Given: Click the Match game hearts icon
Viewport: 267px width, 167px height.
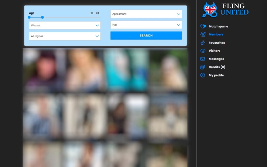Looking at the screenshot, I should [203, 26].
